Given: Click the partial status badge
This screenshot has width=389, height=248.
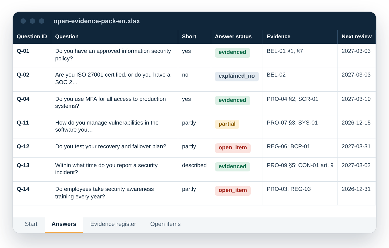Looking at the screenshot, I should point(227,124).
